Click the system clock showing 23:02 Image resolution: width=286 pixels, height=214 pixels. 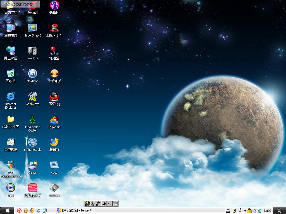[267, 210]
